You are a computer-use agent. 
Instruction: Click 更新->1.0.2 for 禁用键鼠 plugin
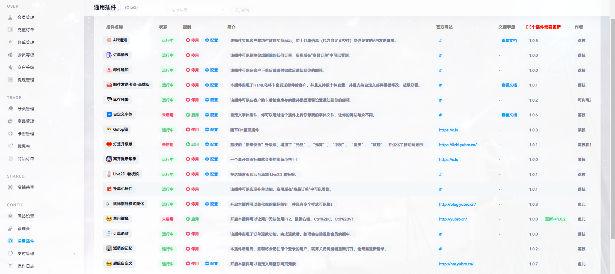555,219
